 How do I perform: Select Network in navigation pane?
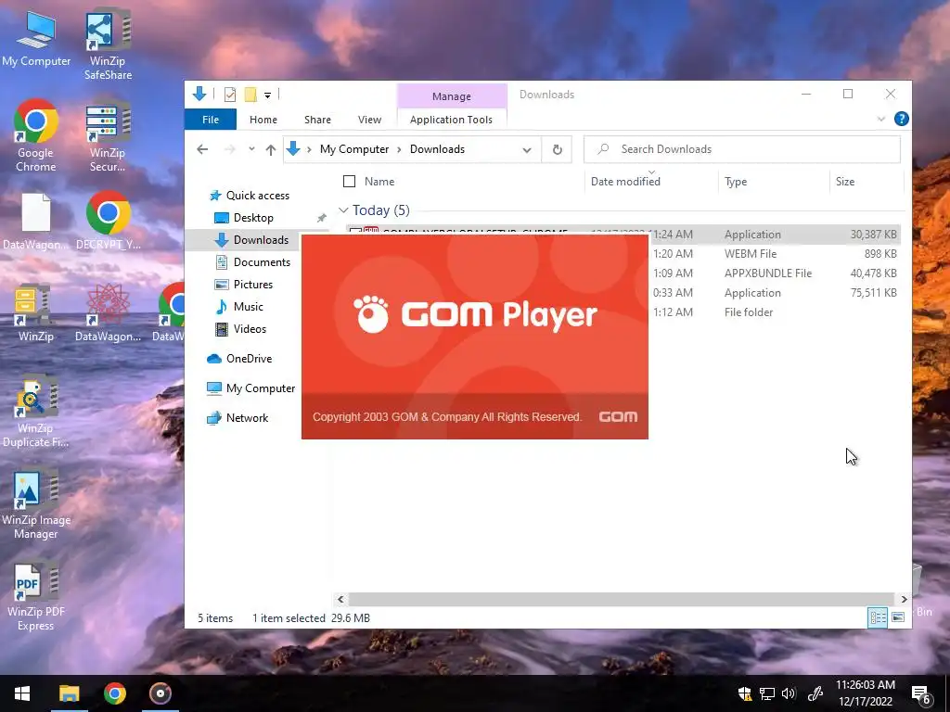click(x=238, y=418)
